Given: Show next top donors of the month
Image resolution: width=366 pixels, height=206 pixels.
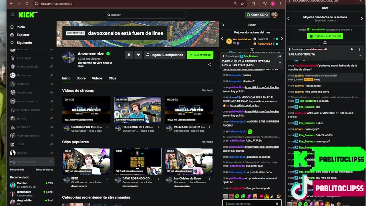Looking at the screenshot, I should [282, 39].
